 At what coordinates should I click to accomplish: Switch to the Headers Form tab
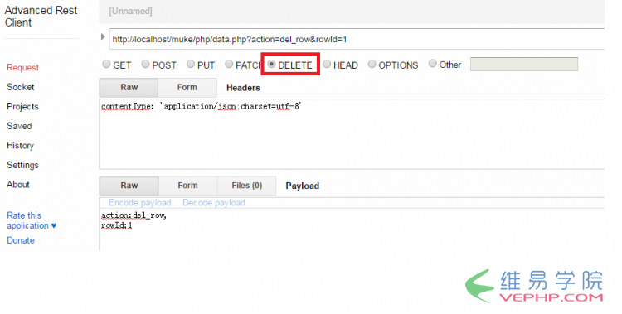click(187, 87)
